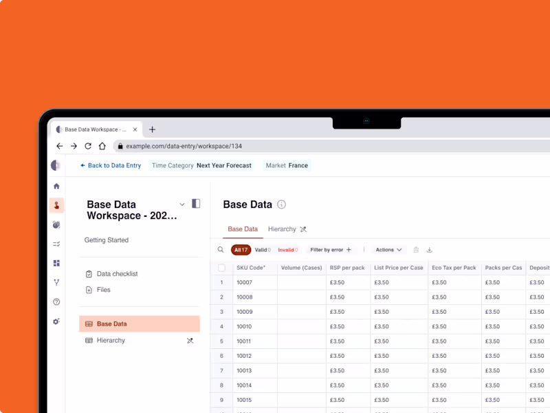Open the browser home page icon
Viewport: 550px width, 413px height.
click(x=102, y=146)
